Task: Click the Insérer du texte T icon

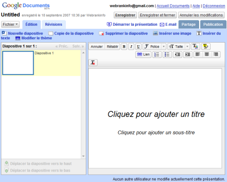Action: point(199,33)
